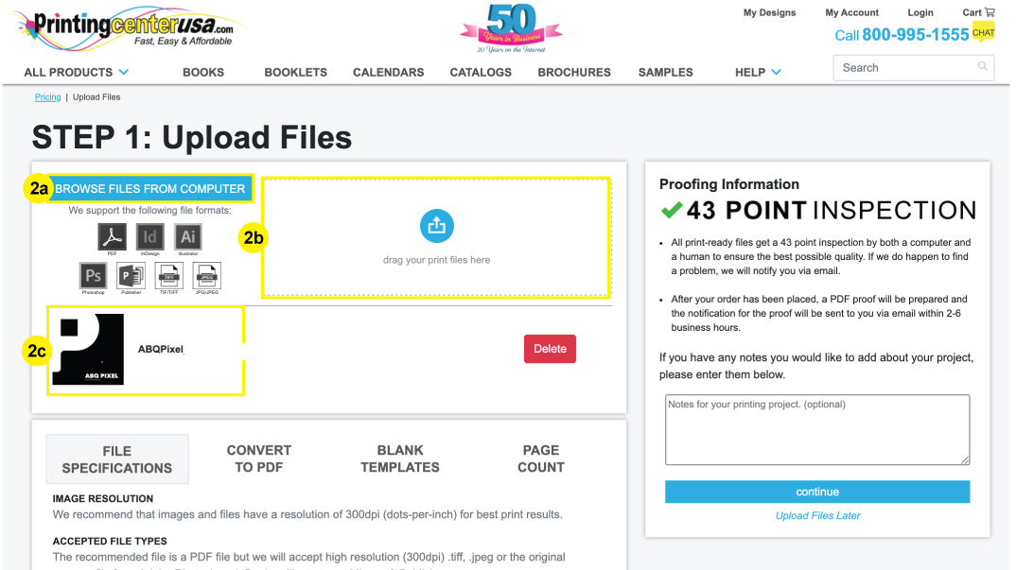Click the Illustrator format icon
This screenshot has width=1016, height=570.
[x=188, y=236]
